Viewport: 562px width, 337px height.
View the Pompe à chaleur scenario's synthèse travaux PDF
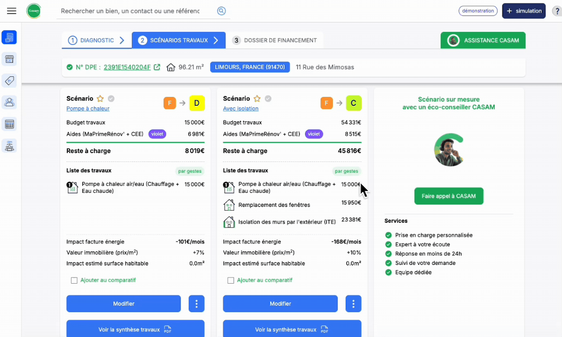135,330
